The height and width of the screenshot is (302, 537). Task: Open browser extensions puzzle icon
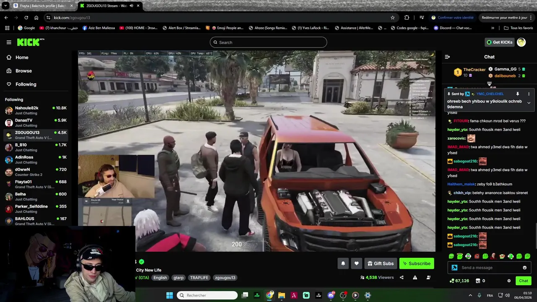click(x=407, y=18)
